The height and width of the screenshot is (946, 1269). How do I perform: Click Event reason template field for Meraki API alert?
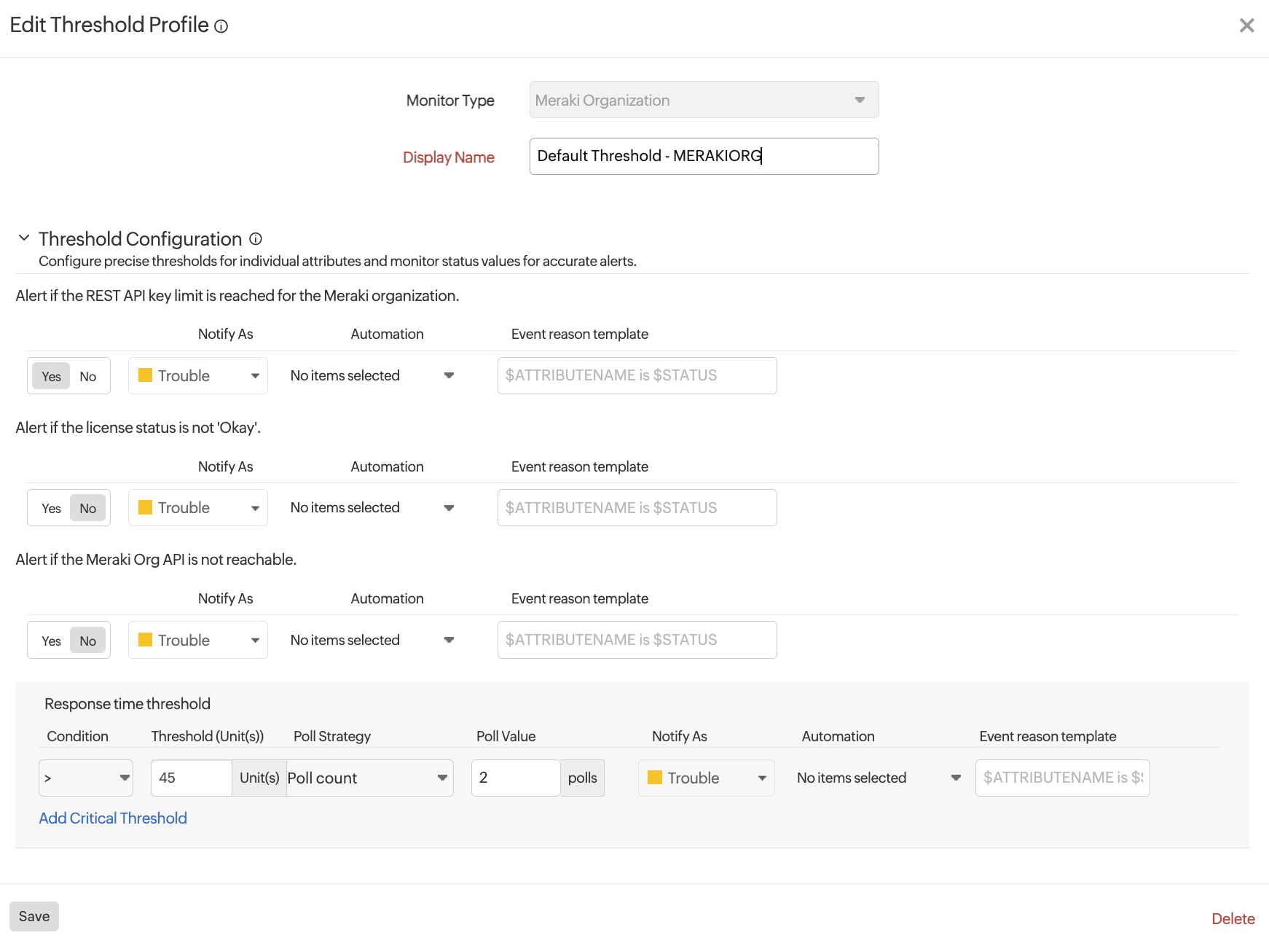tap(637, 640)
